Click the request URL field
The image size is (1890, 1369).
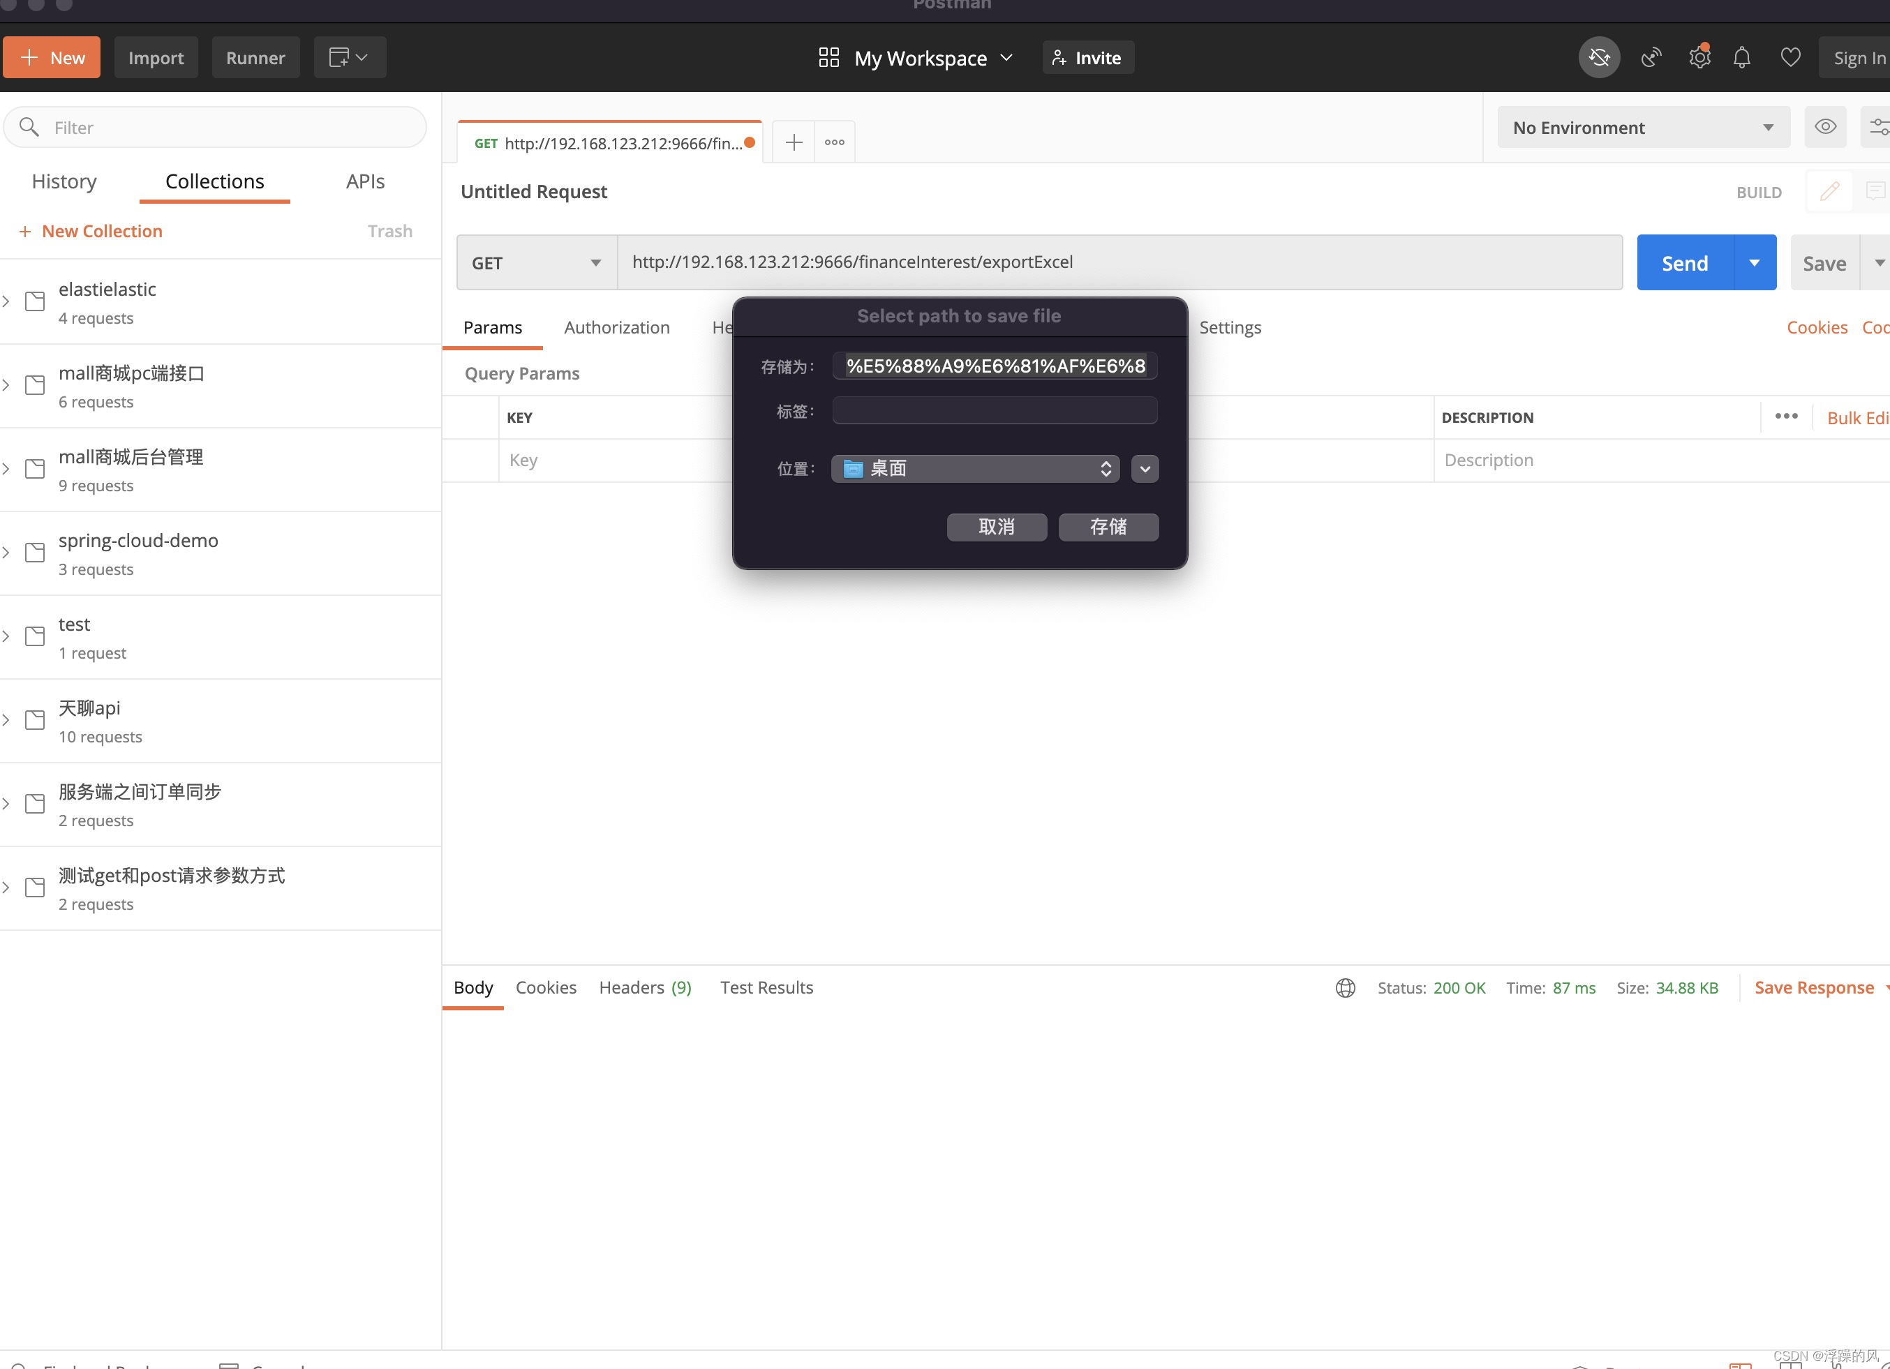tap(1120, 262)
